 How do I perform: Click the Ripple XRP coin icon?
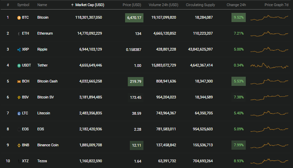pos(19,50)
